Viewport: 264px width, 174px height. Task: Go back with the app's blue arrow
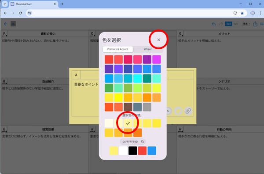(x=6, y=24)
